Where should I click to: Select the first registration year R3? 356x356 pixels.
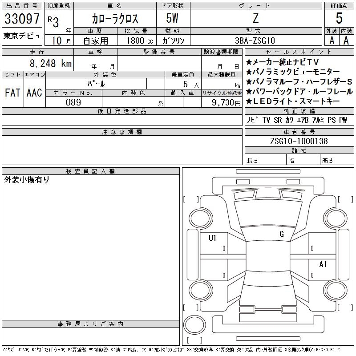[53, 22]
